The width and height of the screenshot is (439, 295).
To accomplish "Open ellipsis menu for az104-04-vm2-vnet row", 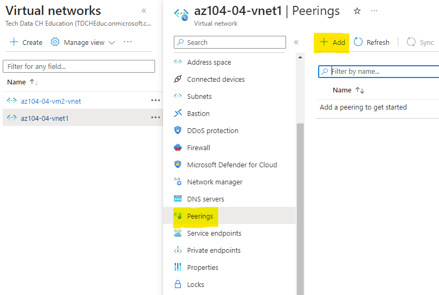I will pos(156,100).
